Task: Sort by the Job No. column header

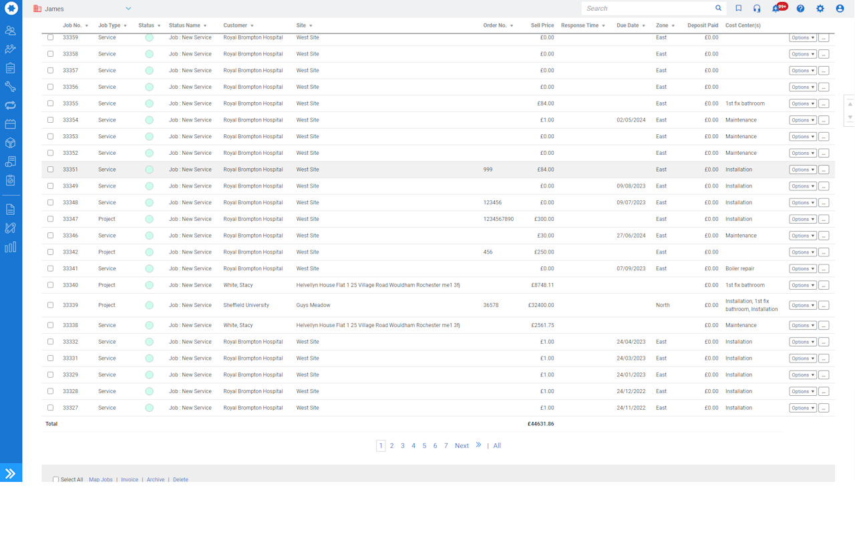Action: click(x=71, y=25)
